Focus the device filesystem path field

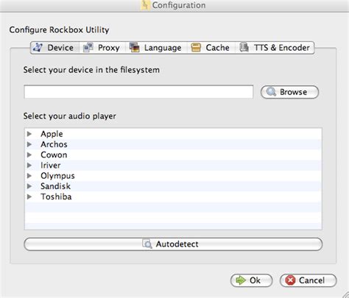138,92
